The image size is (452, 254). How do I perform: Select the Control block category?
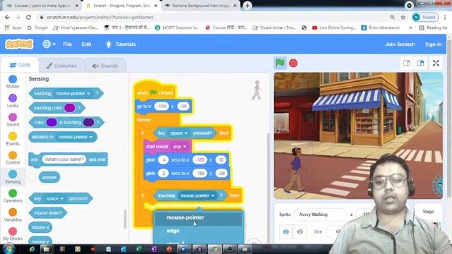tap(13, 158)
